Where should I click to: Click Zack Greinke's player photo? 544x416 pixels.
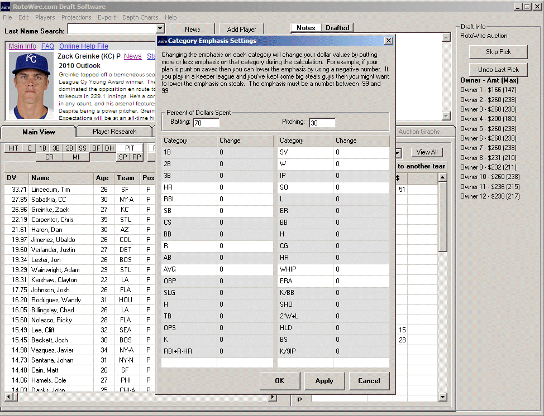[31, 85]
